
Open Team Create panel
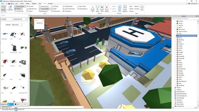click(81, 6)
